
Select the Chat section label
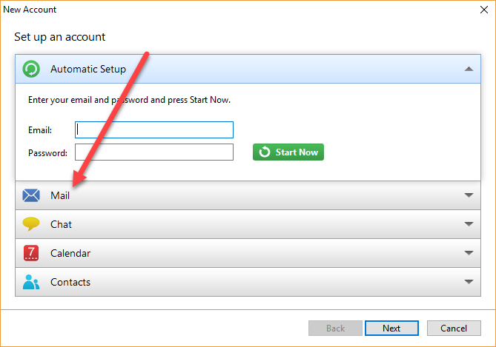point(61,224)
